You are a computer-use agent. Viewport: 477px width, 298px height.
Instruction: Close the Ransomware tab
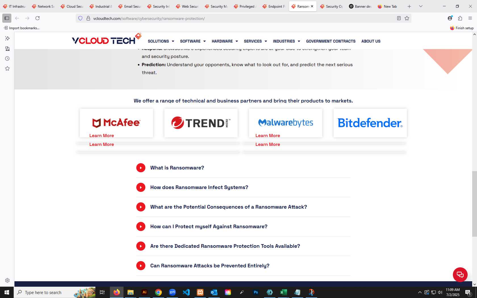(x=312, y=6)
